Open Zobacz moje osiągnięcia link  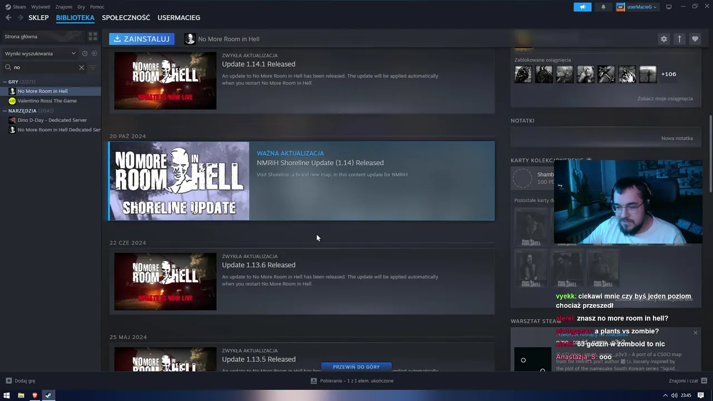(665, 99)
